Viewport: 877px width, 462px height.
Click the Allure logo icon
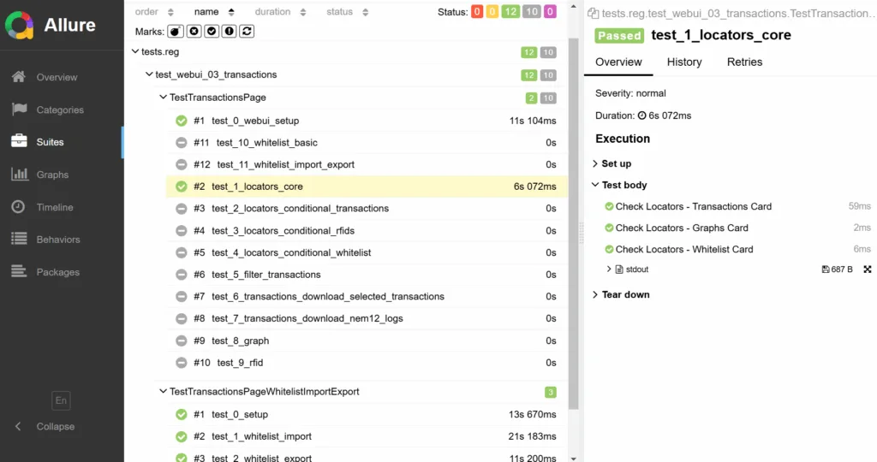[x=21, y=26]
